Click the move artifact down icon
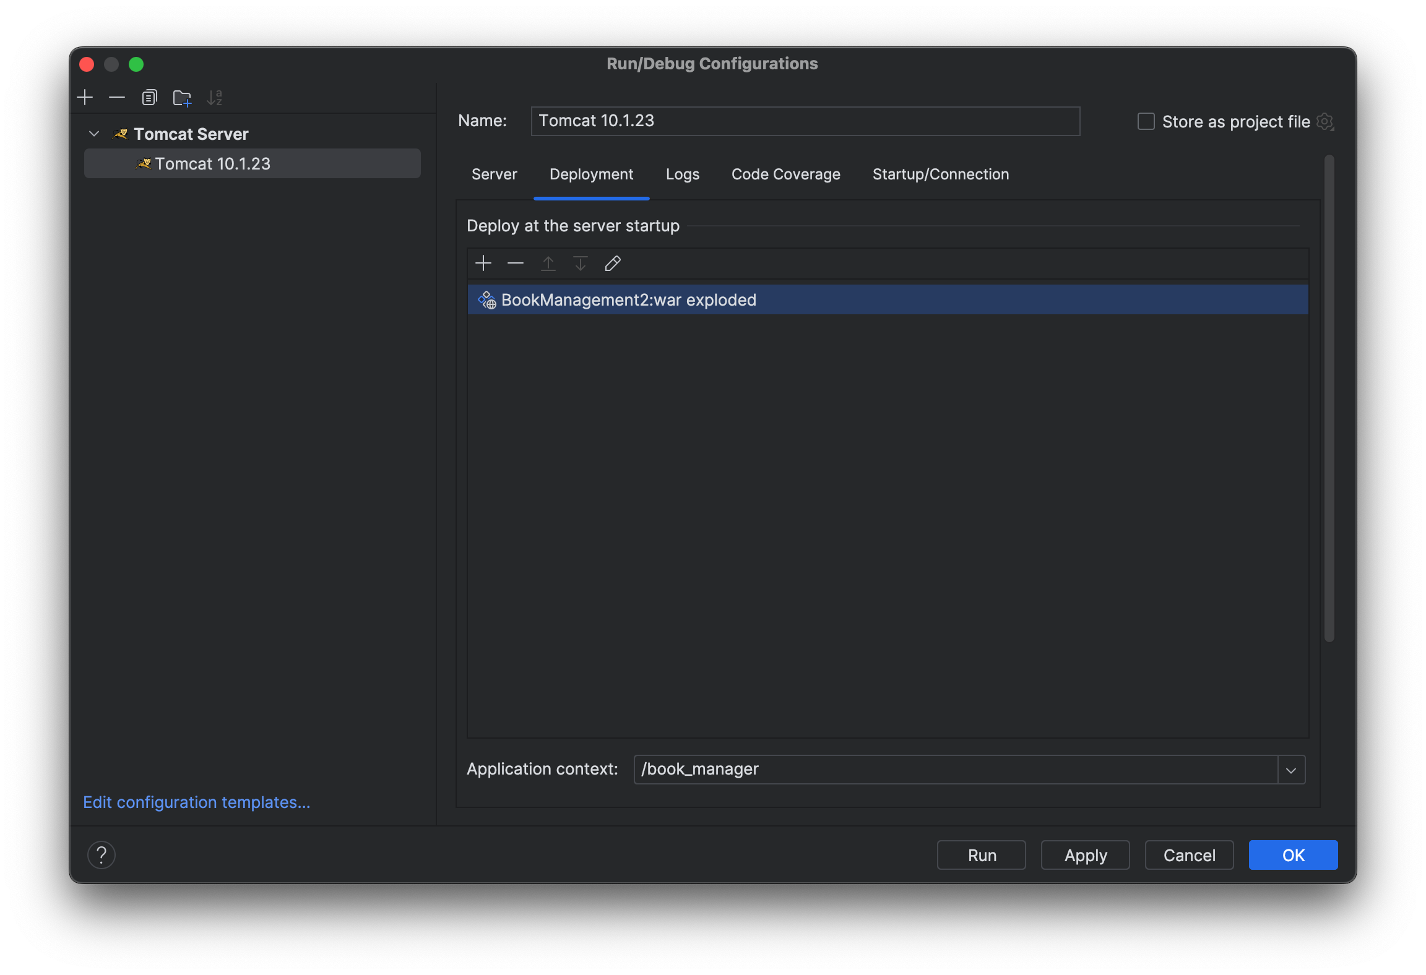The height and width of the screenshot is (975, 1426). point(580,264)
